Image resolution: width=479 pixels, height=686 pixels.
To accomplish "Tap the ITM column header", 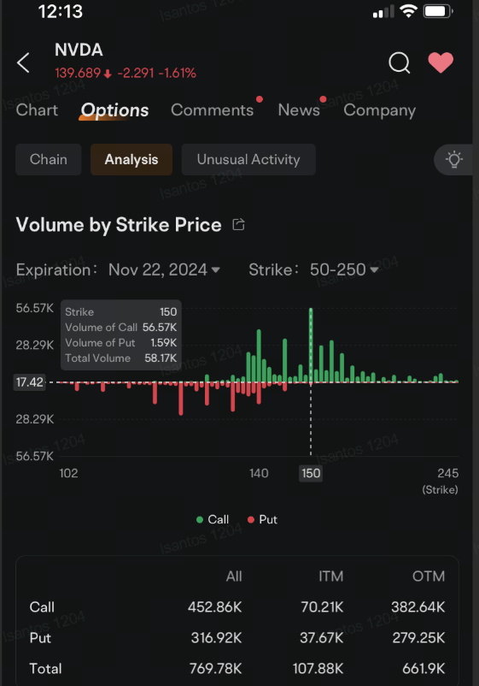I will 331,577.
